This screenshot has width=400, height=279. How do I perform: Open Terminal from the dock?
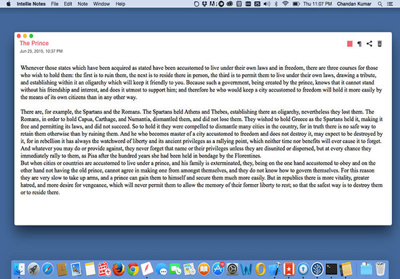click(x=332, y=269)
